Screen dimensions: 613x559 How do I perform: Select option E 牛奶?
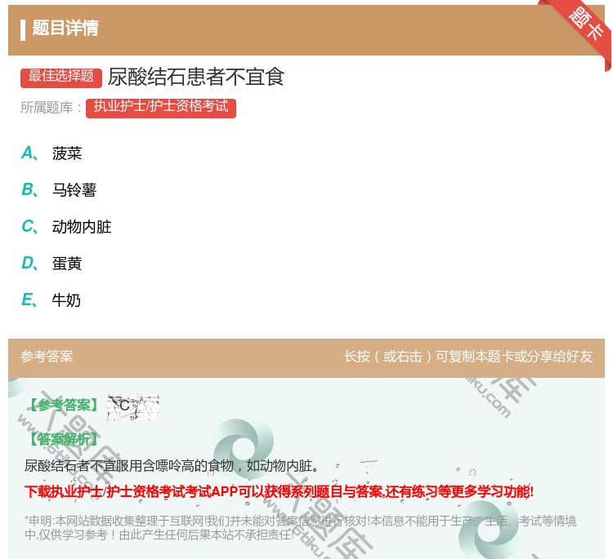click(x=51, y=300)
